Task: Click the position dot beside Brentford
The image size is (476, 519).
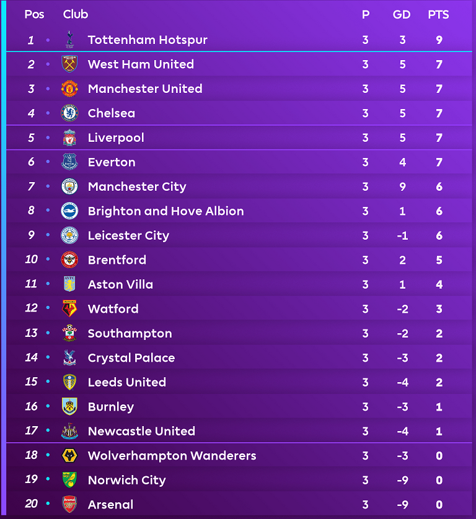Action: [48, 259]
